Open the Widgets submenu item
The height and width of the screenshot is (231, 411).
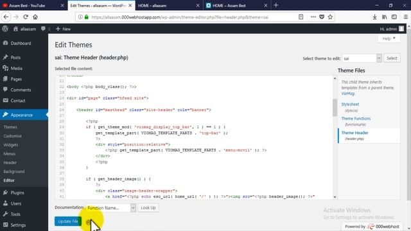point(11,145)
